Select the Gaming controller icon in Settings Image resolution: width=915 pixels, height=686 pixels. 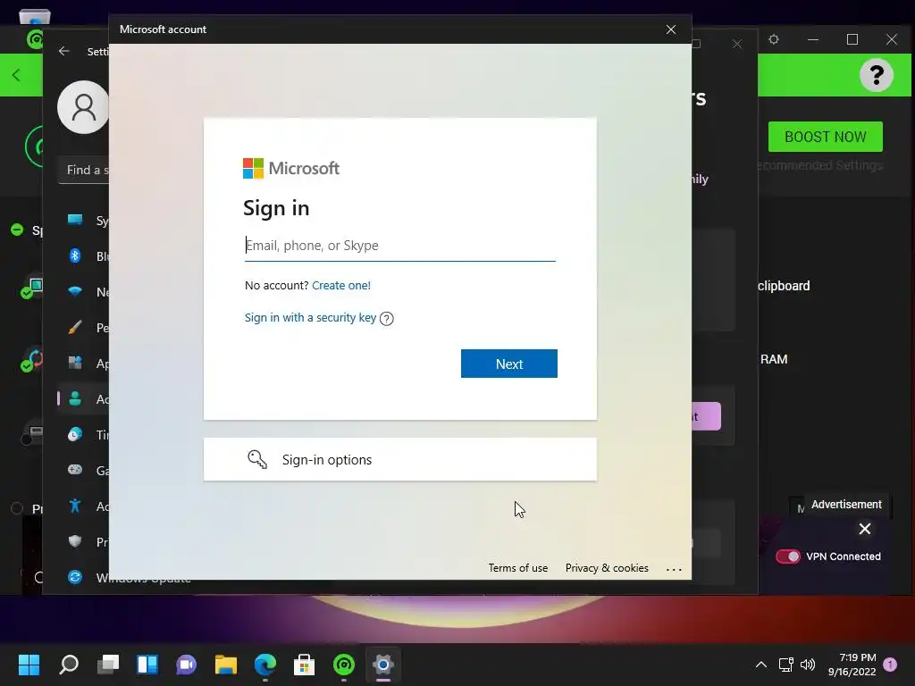click(x=75, y=470)
